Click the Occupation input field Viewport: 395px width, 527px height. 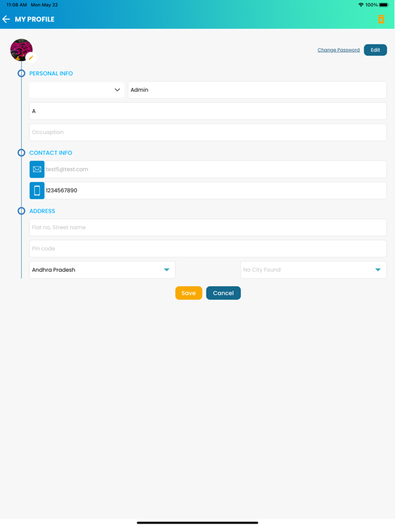[208, 132]
